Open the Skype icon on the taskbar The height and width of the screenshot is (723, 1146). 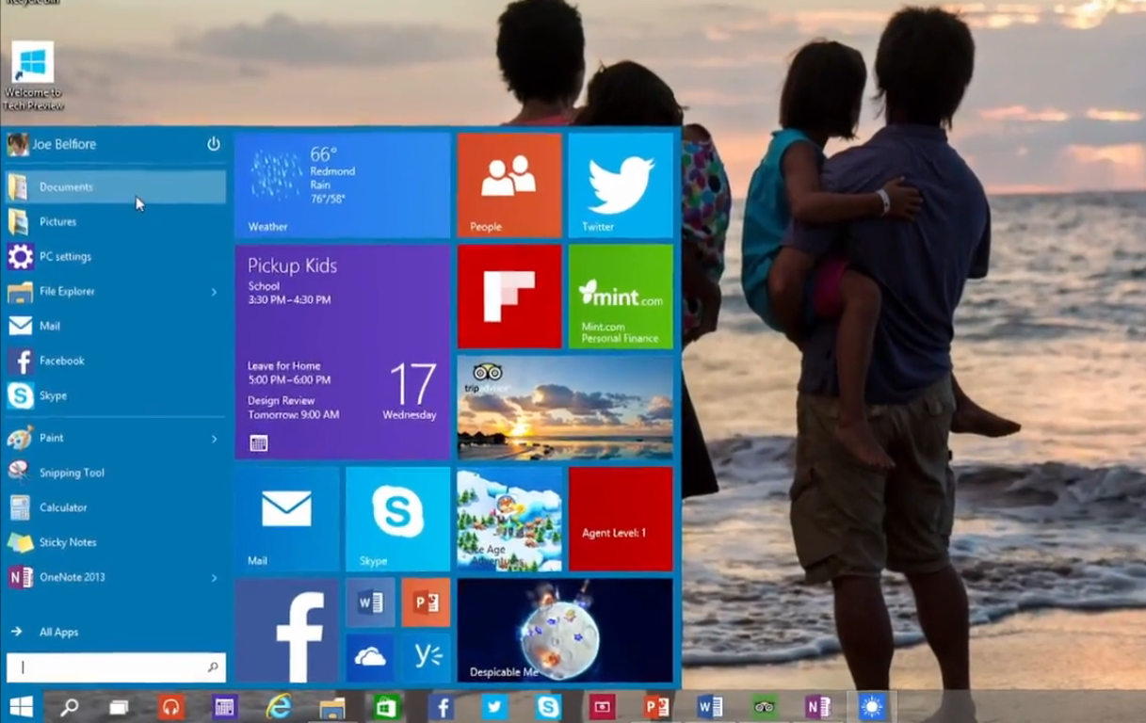click(x=548, y=706)
